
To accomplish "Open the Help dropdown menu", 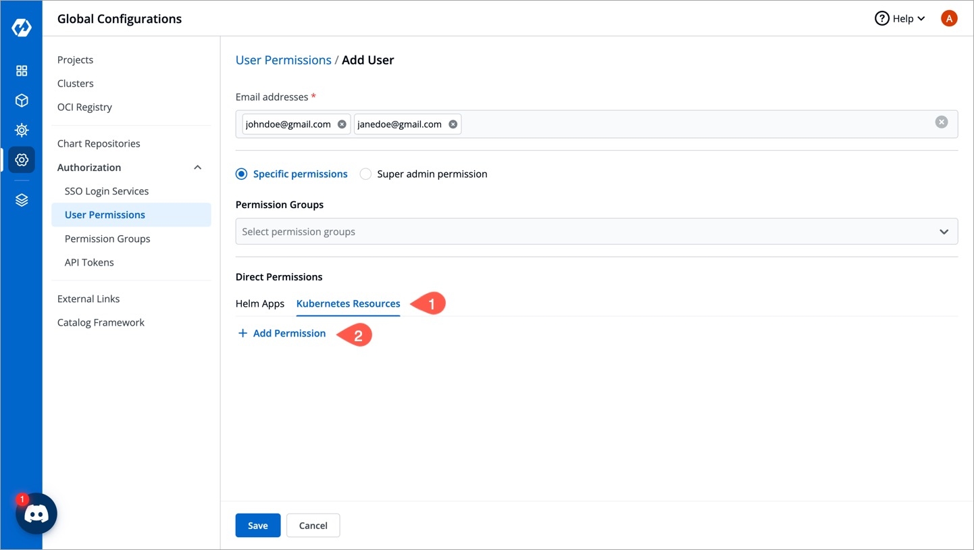I will [x=900, y=19].
